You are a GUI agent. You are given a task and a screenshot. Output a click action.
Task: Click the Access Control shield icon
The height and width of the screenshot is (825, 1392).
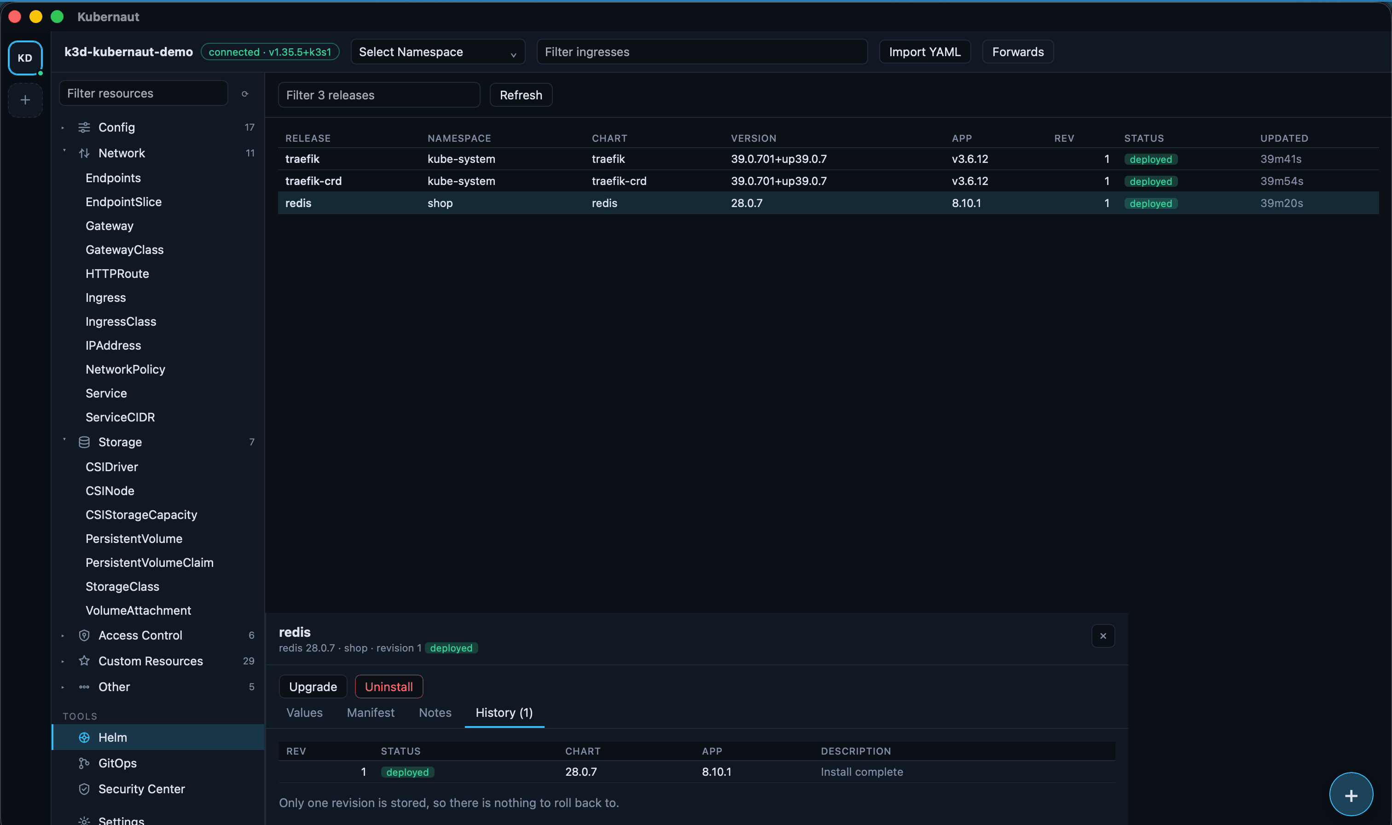84,635
